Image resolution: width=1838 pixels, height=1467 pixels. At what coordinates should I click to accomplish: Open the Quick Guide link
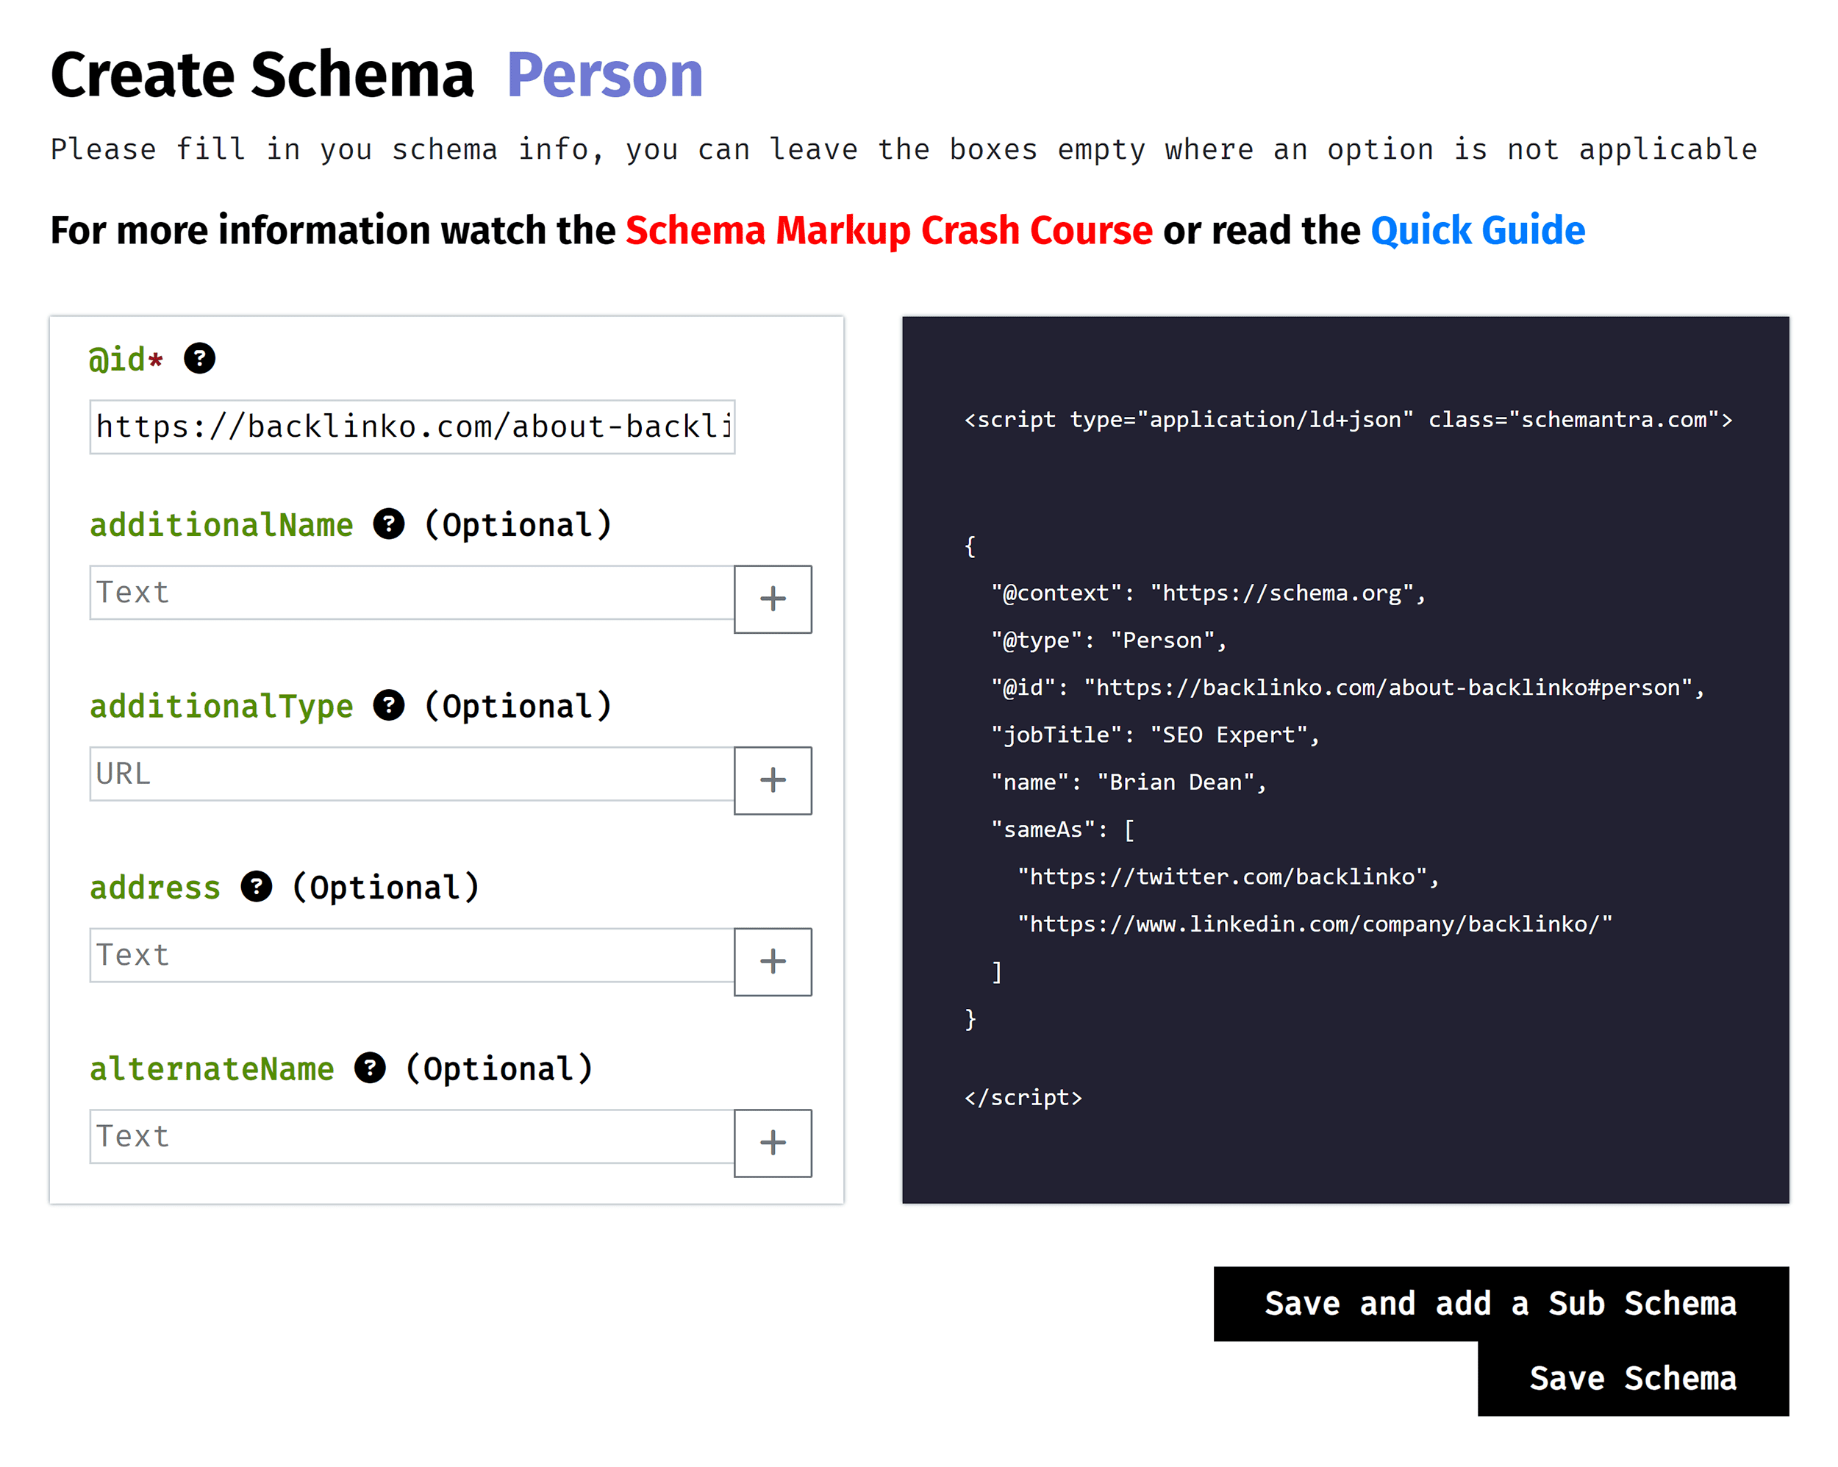tap(1478, 230)
